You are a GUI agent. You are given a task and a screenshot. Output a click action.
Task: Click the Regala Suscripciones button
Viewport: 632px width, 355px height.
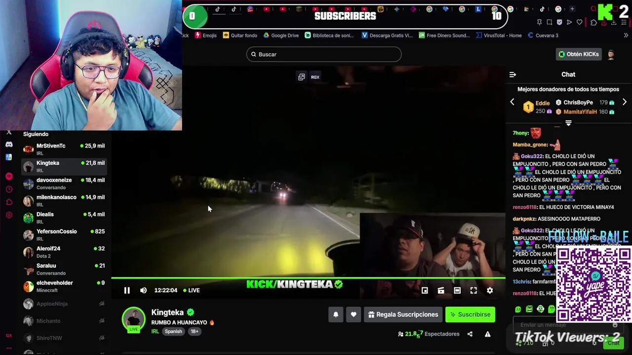(x=403, y=315)
